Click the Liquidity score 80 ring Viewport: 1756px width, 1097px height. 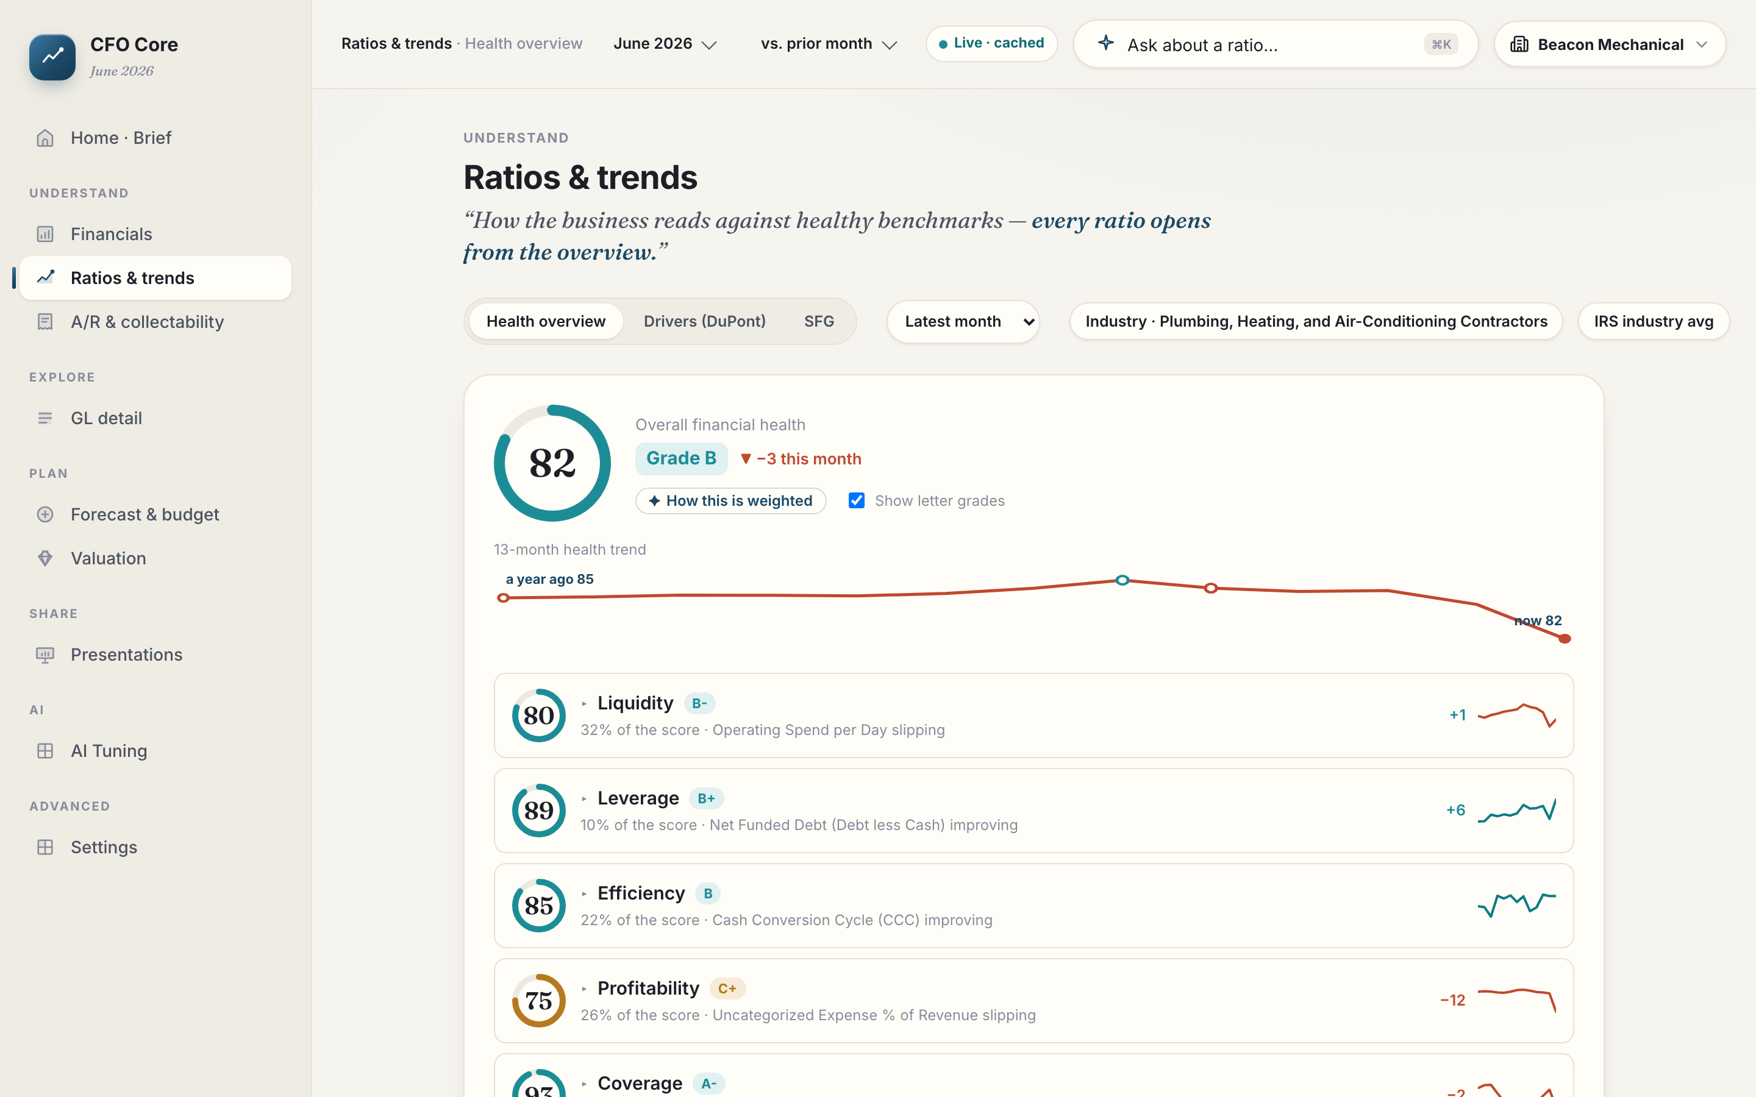(x=538, y=715)
